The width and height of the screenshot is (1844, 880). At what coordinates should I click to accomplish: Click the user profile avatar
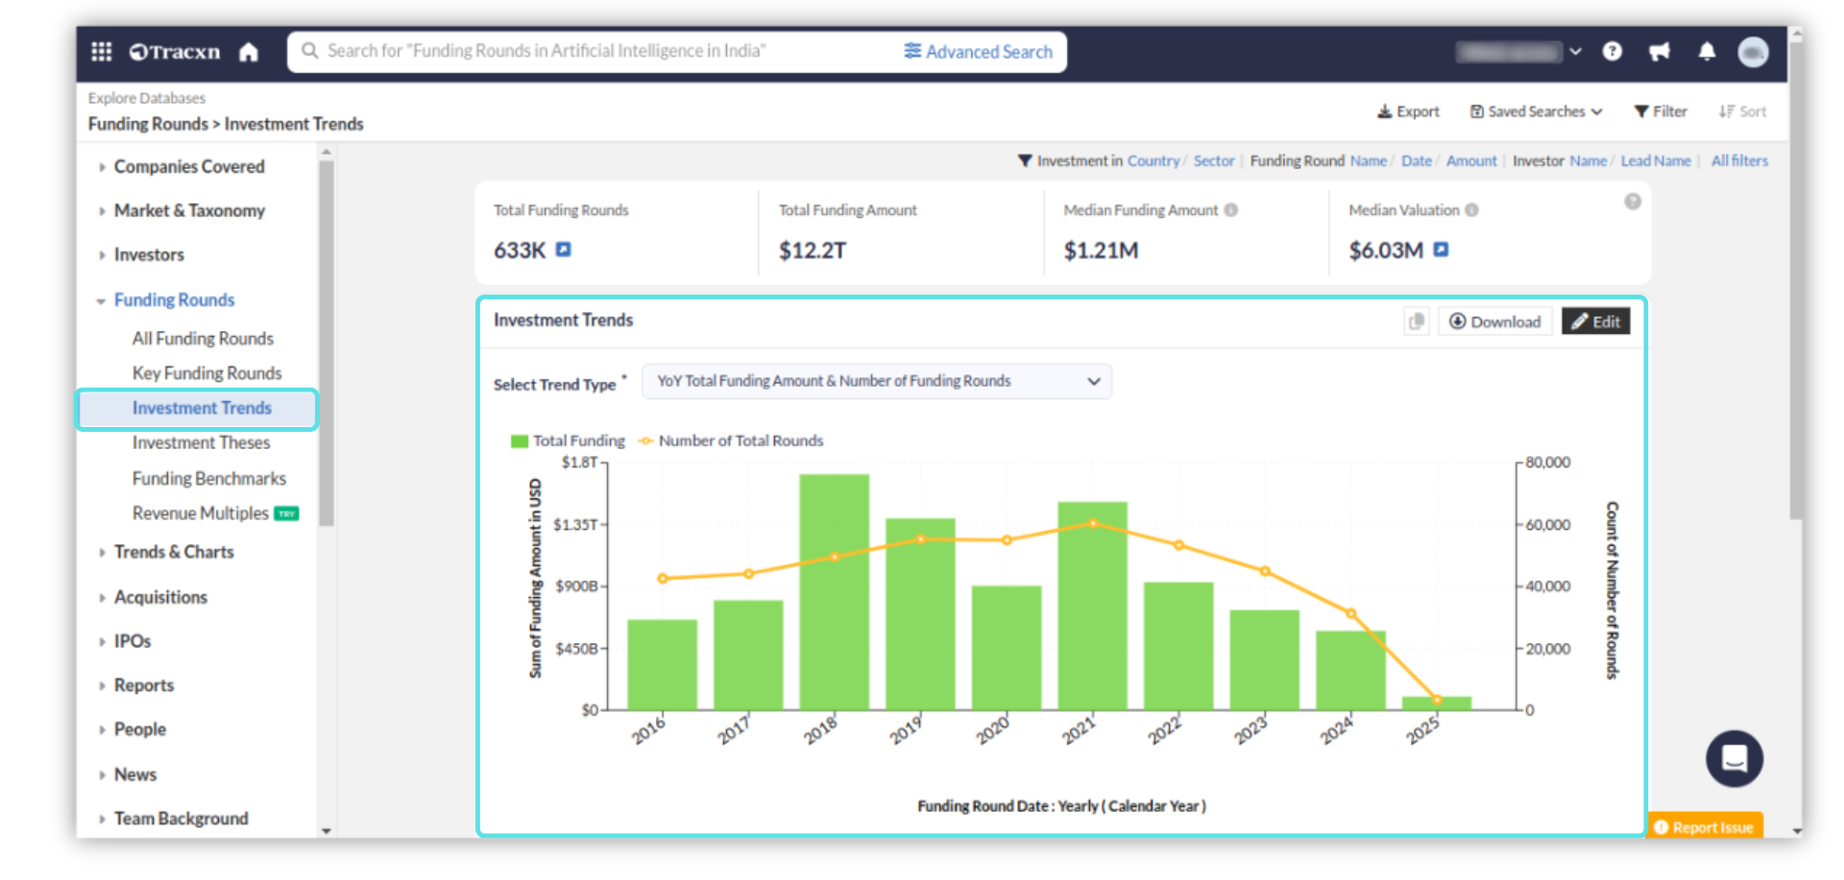click(x=1753, y=52)
